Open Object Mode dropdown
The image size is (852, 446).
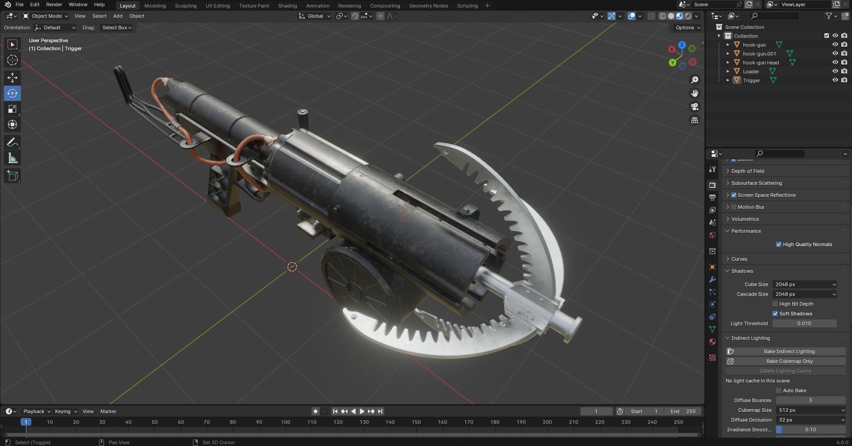45,16
